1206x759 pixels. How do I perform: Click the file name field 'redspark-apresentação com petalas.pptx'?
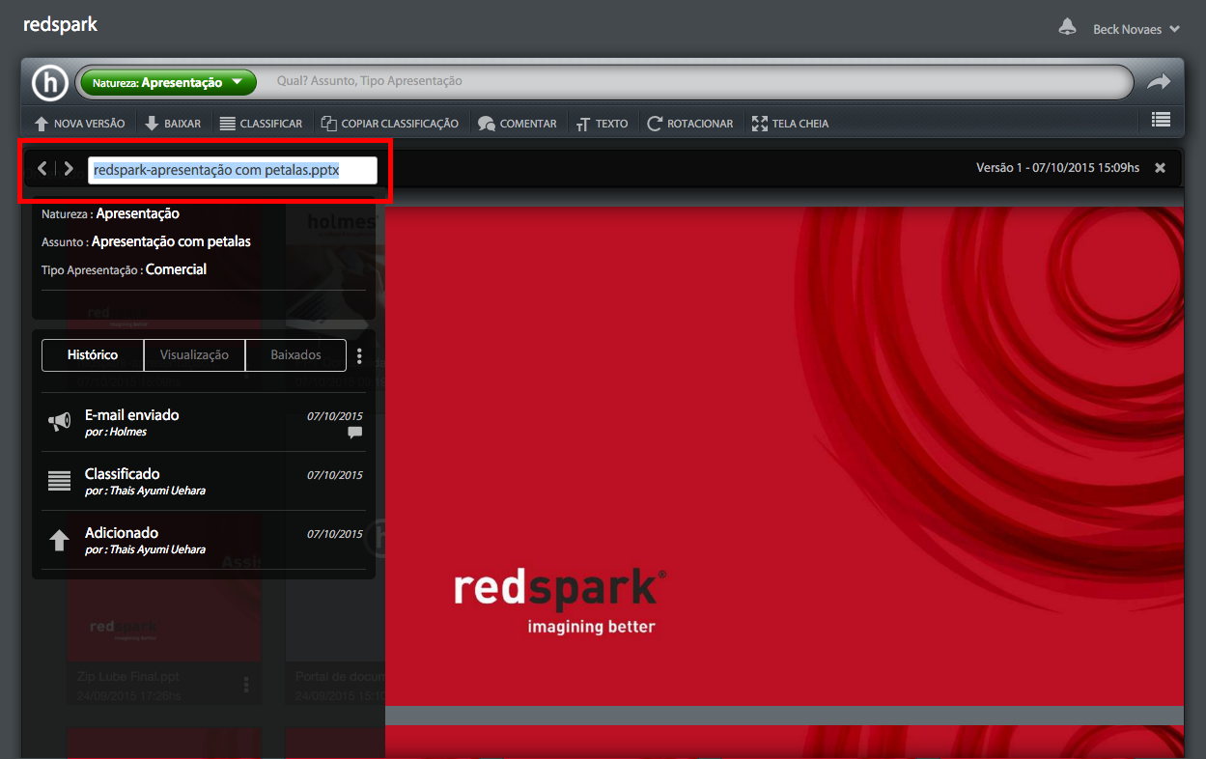point(232,170)
